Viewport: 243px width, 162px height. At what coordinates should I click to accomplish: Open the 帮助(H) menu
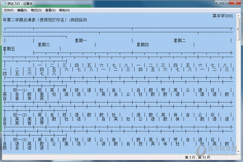65,11
